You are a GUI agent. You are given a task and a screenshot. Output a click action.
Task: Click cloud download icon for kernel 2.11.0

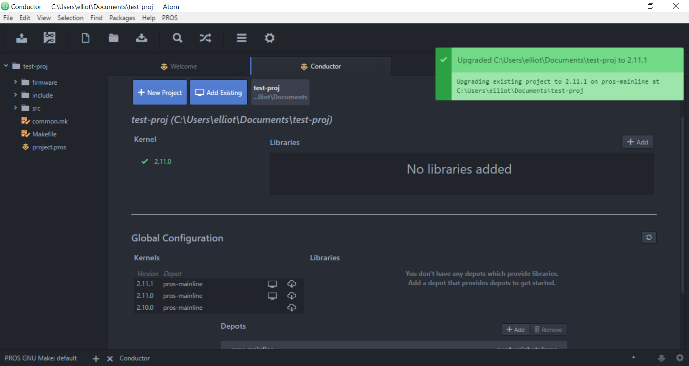pyautogui.click(x=292, y=296)
